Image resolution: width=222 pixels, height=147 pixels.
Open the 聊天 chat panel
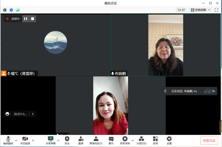click(x=111, y=140)
